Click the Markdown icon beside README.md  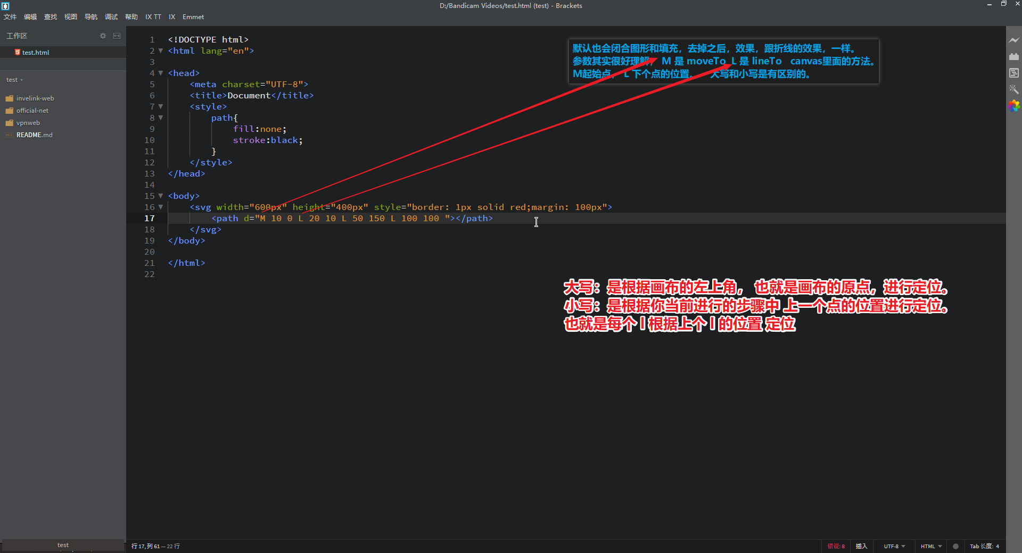9,135
